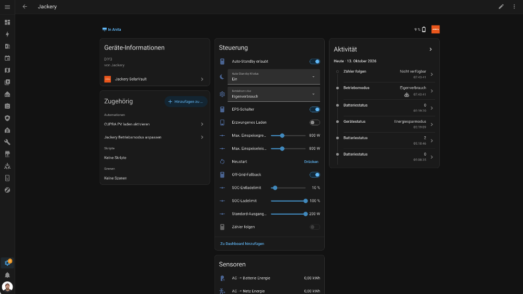This screenshot has height=294, width=523.
Task: Go back using the arrow next to Jackery
Action: point(25,7)
